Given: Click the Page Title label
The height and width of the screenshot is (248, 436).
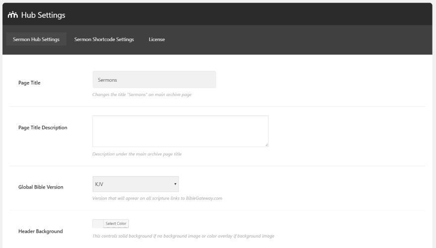Looking at the screenshot, I should tap(29, 83).
